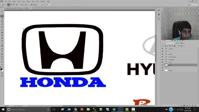Select the Crop tool
The width and height of the screenshot is (199, 112).
(x=2, y=21)
